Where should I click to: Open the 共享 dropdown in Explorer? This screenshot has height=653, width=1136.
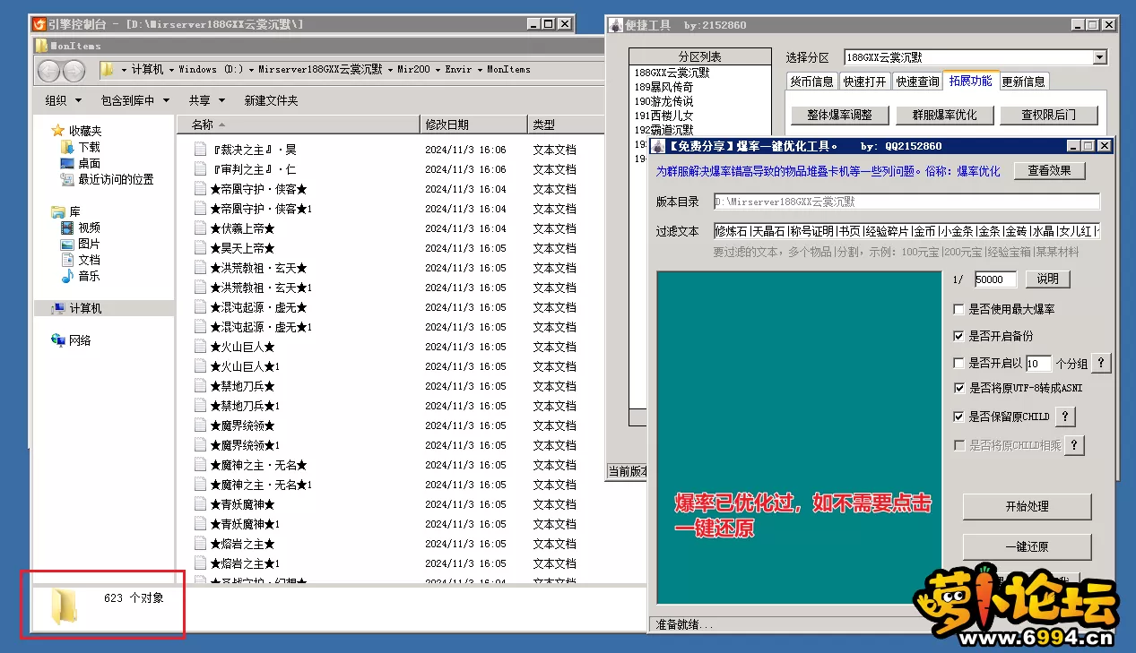tap(206, 100)
